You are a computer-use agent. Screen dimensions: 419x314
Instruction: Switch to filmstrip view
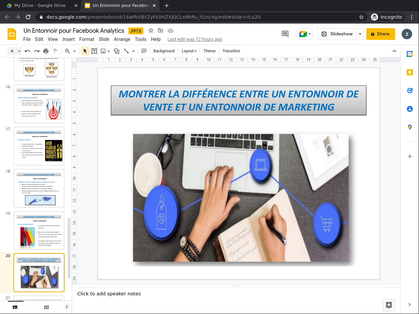click(15, 307)
